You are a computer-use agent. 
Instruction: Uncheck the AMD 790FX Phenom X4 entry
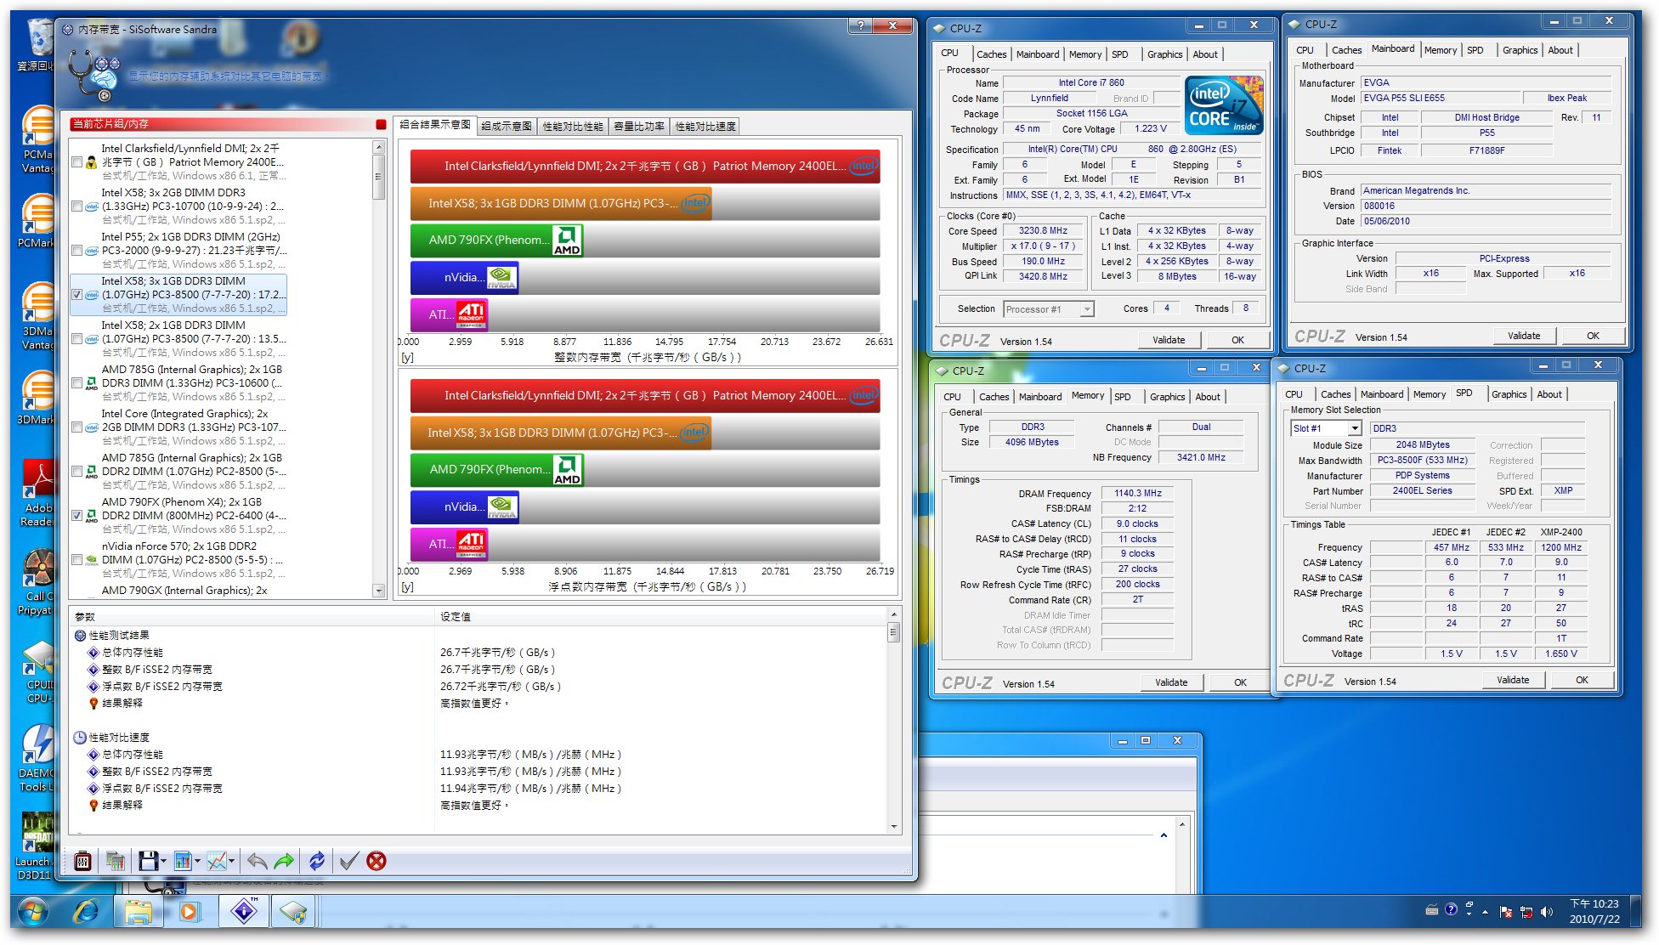[x=77, y=516]
